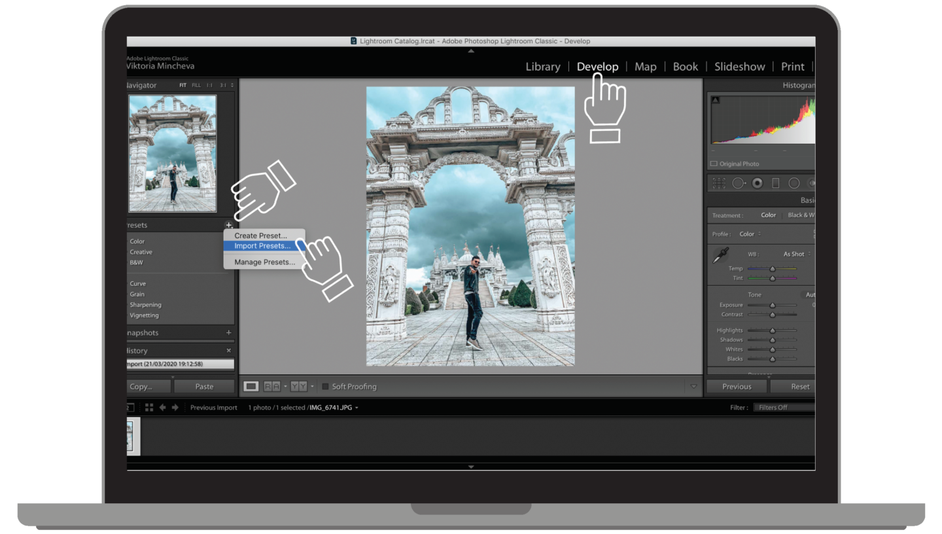The height and width of the screenshot is (534, 942).
Task: Add a new snapshot with plus icon
Action: pos(228,333)
